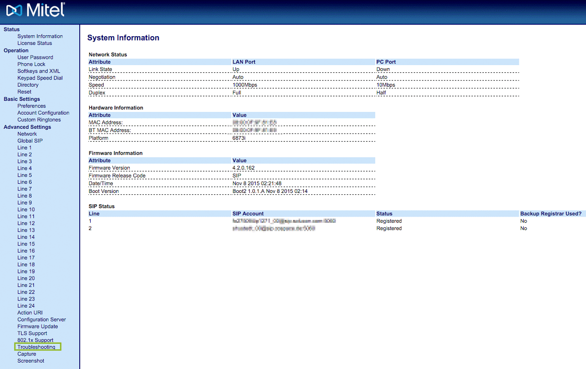Open Configuration Server settings

(41, 319)
